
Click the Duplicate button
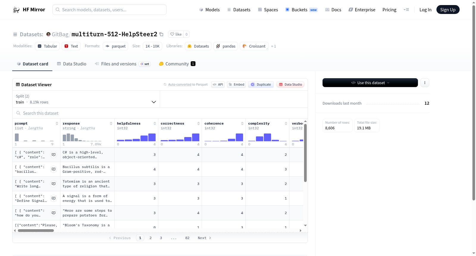click(261, 84)
